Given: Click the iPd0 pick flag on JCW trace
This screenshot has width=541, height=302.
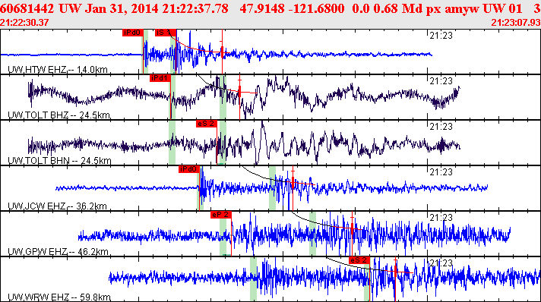Looking at the screenshot, I should (188, 169).
